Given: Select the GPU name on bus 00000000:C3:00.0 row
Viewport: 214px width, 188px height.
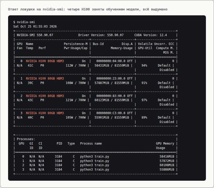Looking at the screenshot, I should pyautogui.click(x=45, y=113).
